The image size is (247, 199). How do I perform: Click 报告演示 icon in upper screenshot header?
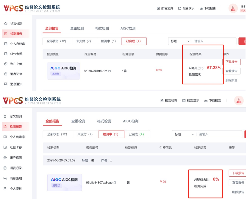(x=179, y=8)
